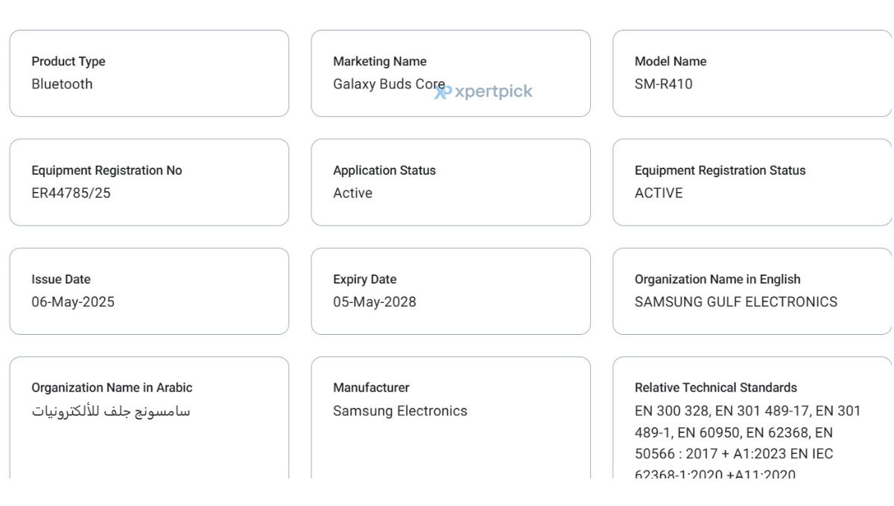Viewport: 894px width, 506px height.
Task: Click the 'Product Type' label
Action: tap(69, 62)
